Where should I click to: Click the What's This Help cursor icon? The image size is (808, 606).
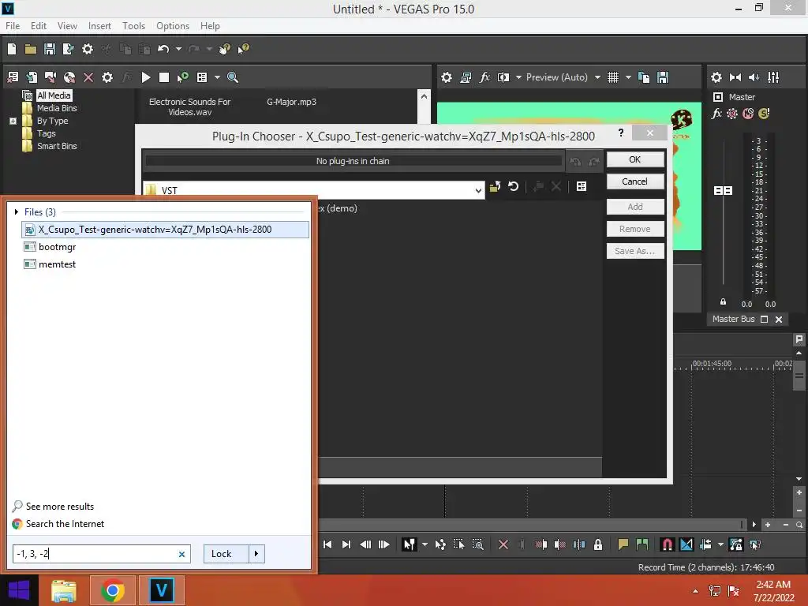(x=243, y=49)
